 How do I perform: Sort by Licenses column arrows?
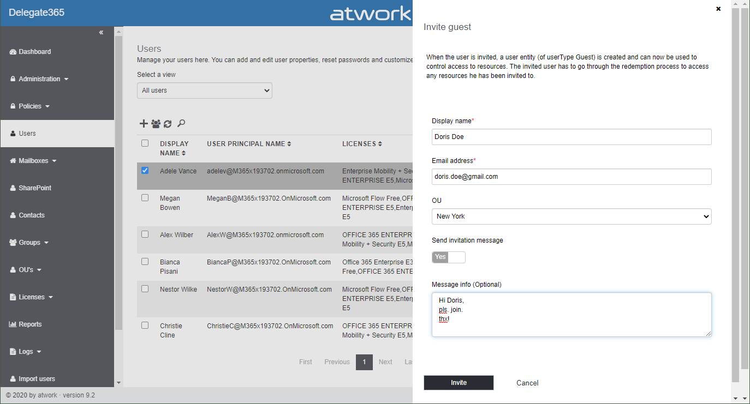point(380,144)
